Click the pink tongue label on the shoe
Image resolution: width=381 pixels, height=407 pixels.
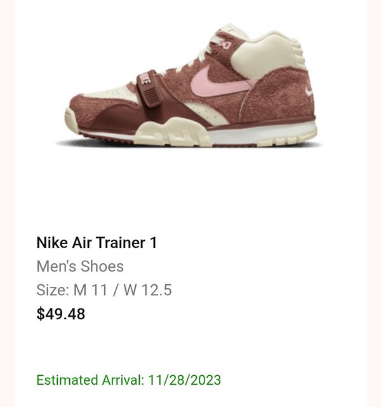pos(225,44)
